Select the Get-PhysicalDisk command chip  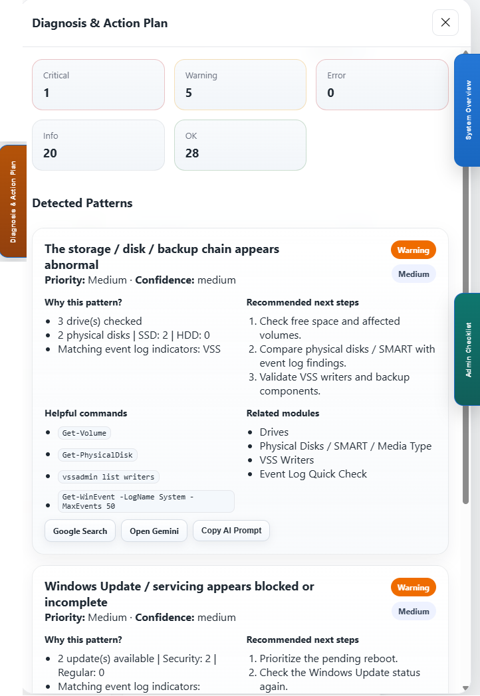pyautogui.click(x=98, y=455)
